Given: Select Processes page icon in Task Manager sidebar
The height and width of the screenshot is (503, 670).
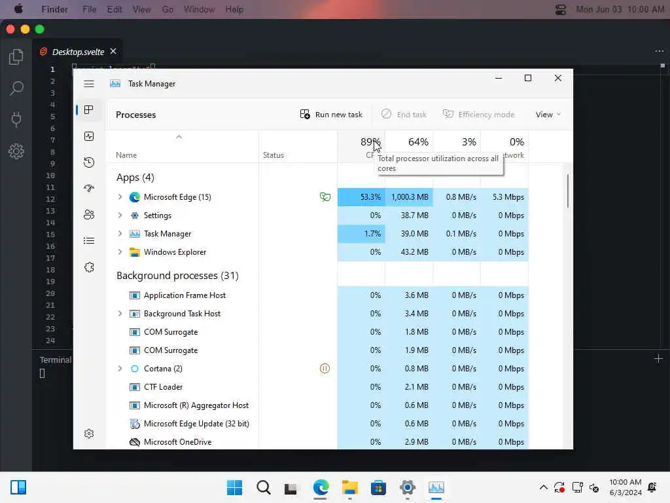Looking at the screenshot, I should 89,110.
